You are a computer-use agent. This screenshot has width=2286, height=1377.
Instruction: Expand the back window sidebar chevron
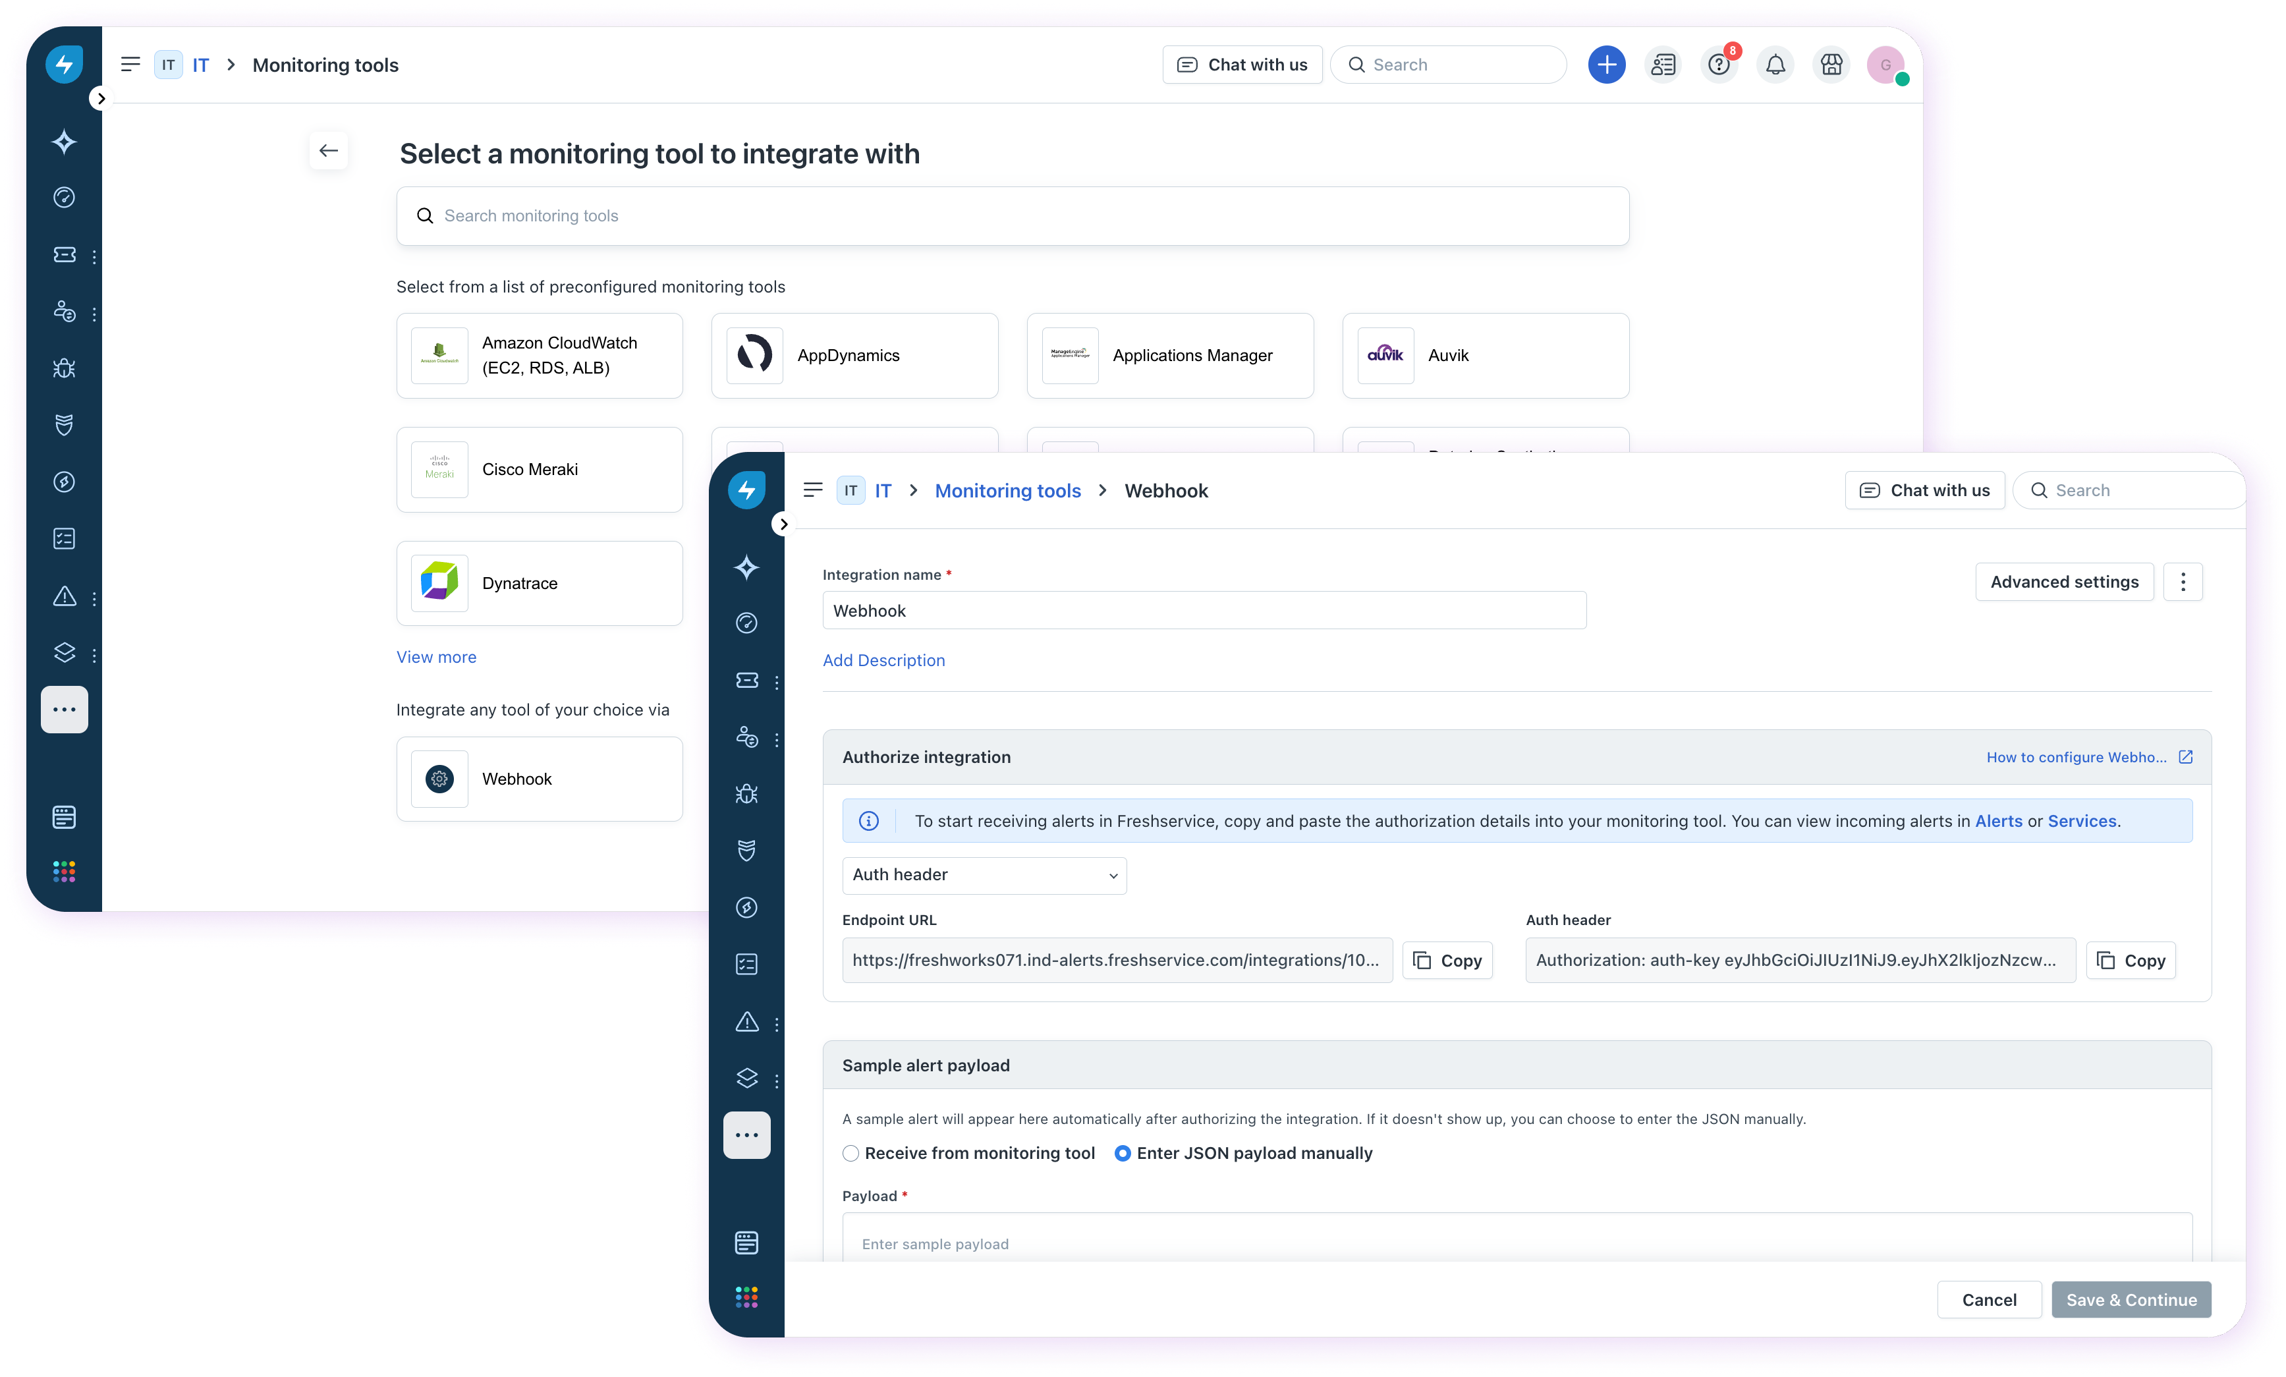[101, 98]
